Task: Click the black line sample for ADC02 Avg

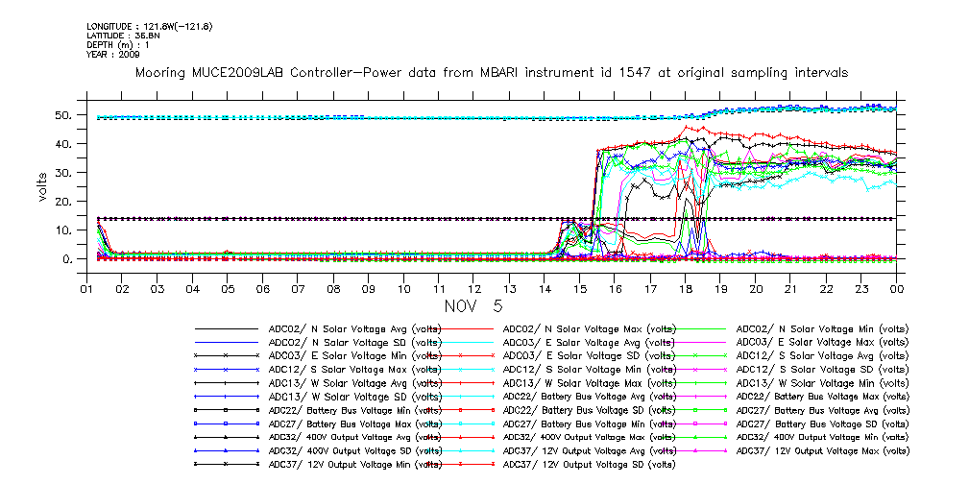Action: coord(227,328)
